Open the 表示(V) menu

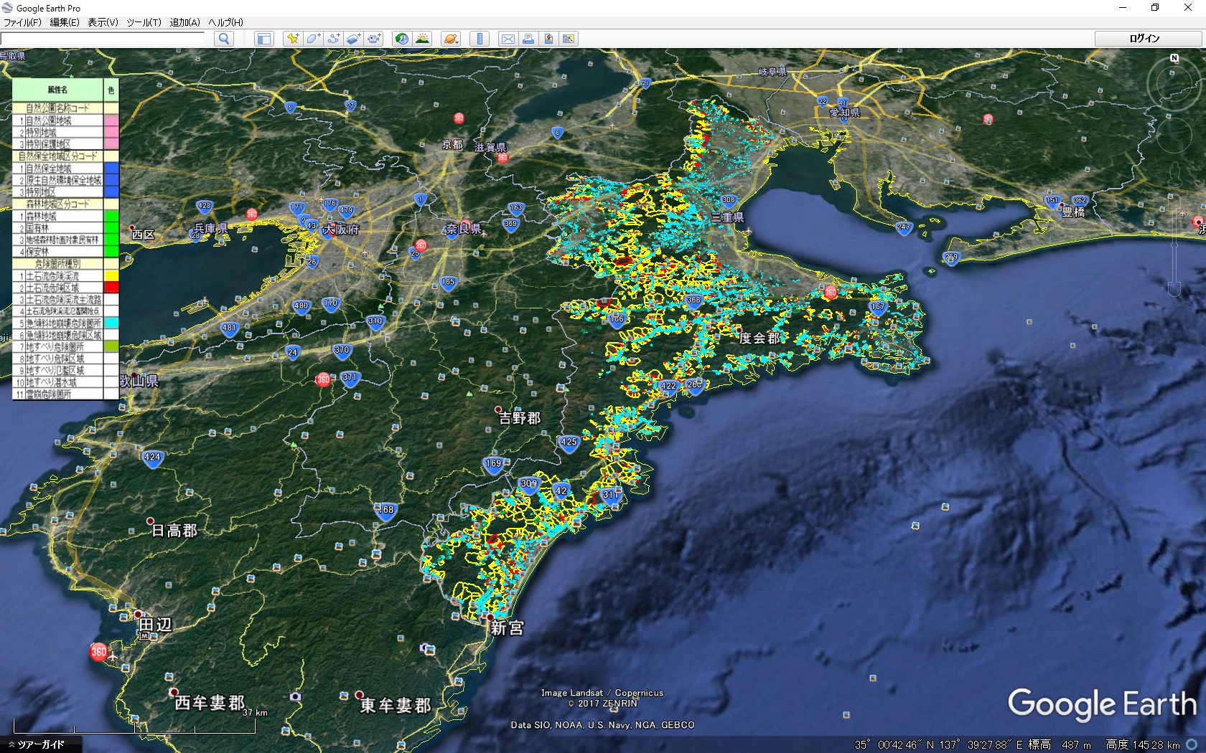pyautogui.click(x=103, y=22)
